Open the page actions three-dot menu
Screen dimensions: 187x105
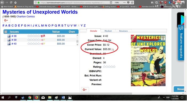click(124, 2)
